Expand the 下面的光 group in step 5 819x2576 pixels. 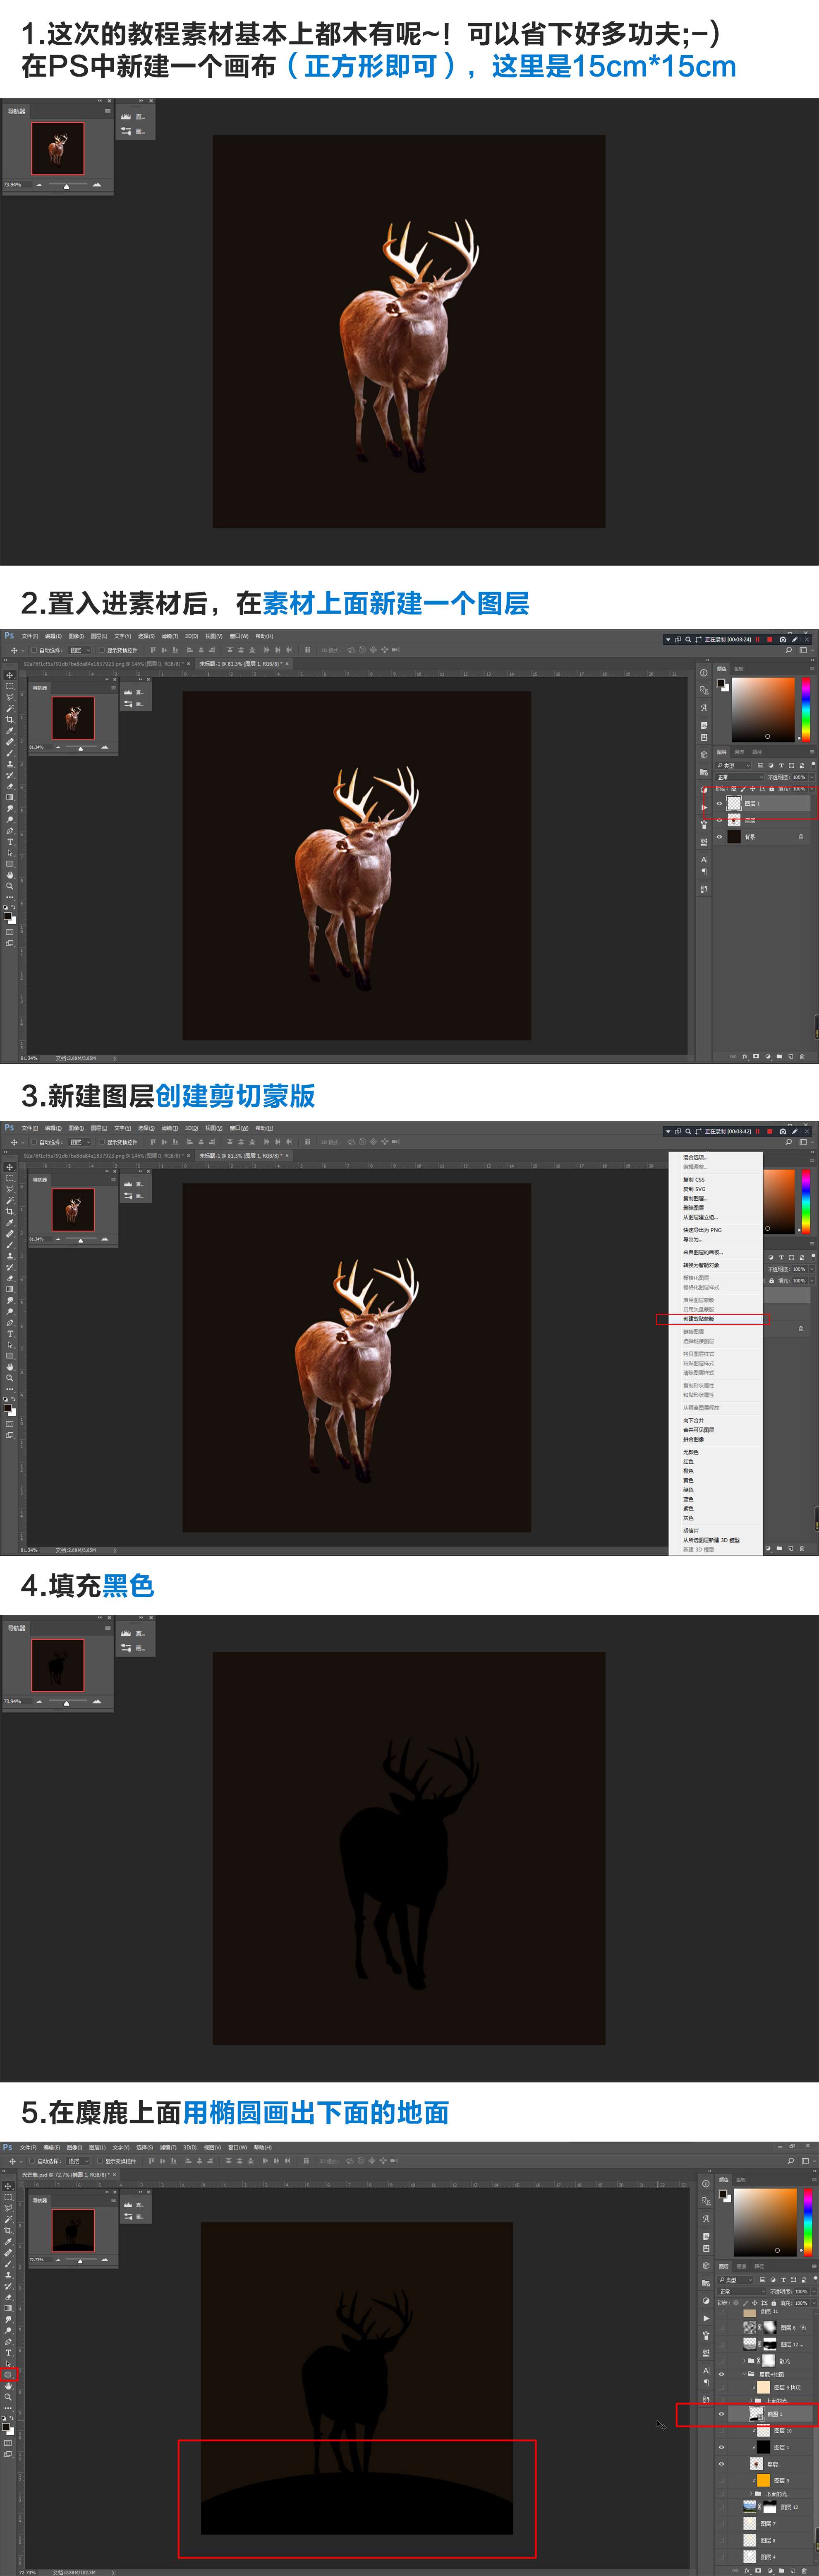[751, 2494]
